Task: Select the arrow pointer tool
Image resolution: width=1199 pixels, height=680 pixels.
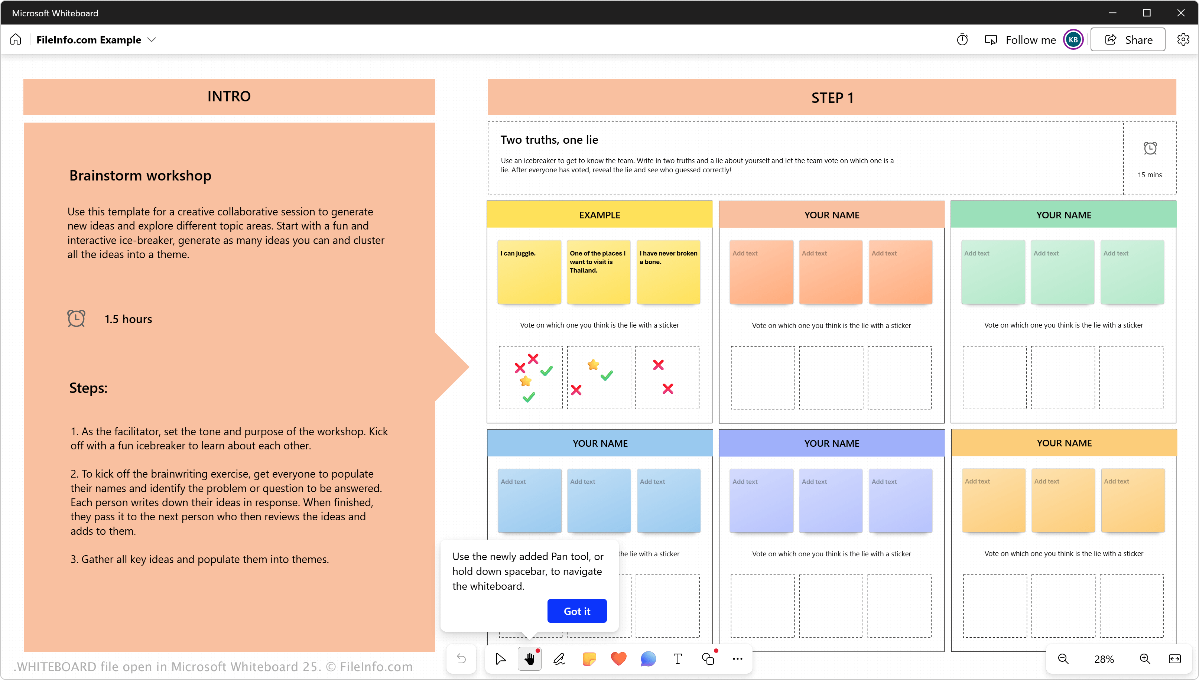Action: (500, 659)
